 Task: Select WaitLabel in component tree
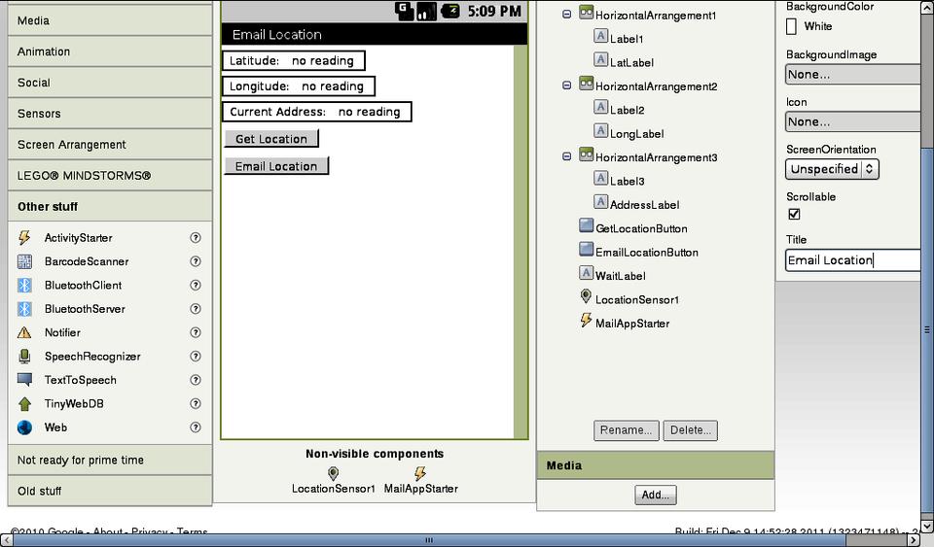coord(620,276)
